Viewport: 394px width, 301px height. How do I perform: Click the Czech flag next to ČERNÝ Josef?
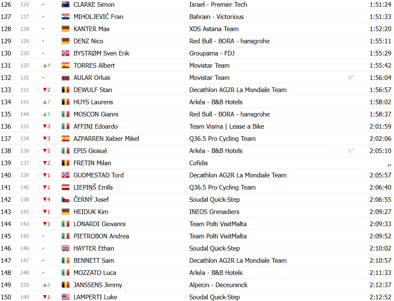(x=66, y=200)
